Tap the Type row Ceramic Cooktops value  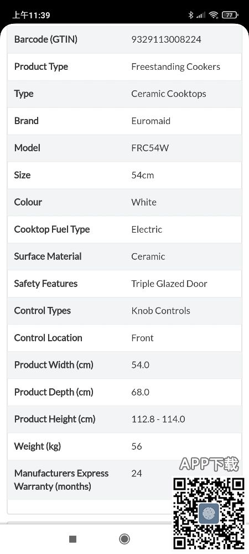169,94
